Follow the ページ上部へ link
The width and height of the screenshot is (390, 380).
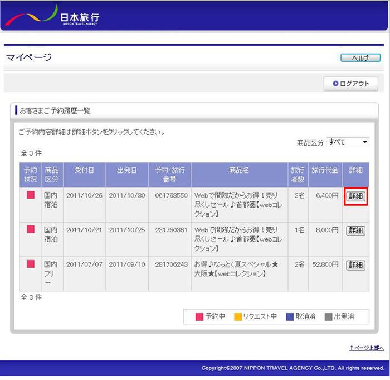tap(367, 348)
